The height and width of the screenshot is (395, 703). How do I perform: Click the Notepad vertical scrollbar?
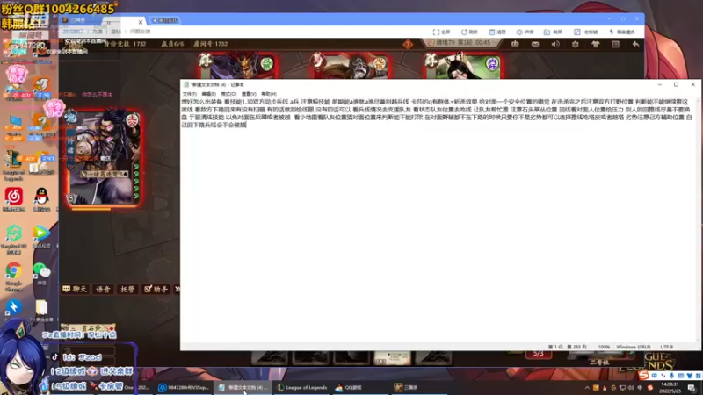[x=699, y=220]
